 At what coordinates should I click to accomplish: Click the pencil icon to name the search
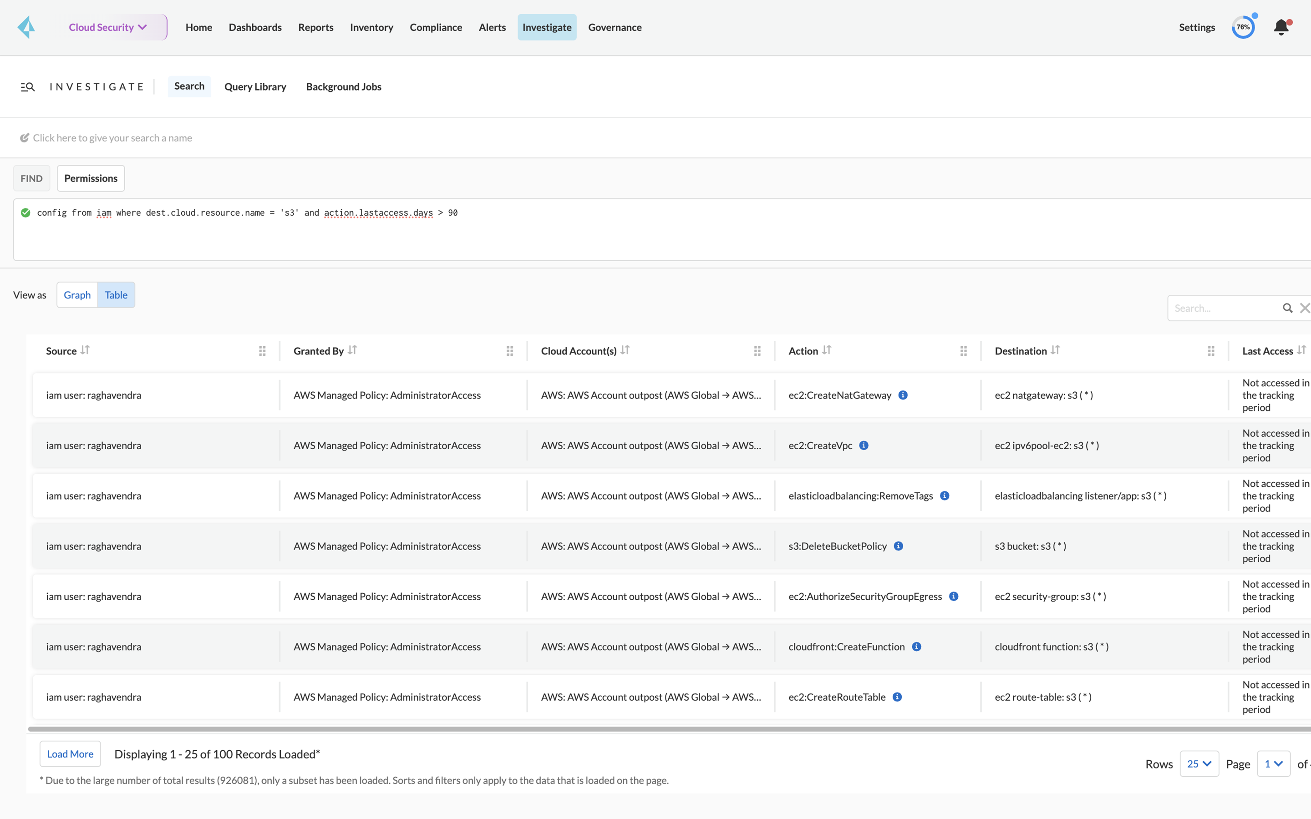[x=25, y=138]
